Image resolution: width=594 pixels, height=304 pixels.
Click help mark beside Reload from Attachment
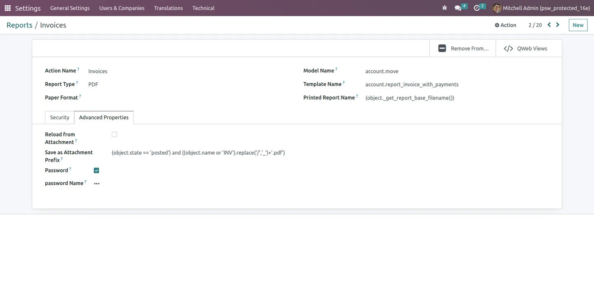pyautogui.click(x=76, y=140)
